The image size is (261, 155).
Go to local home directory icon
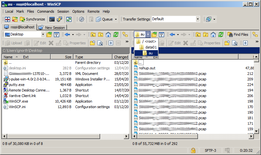coord(108,35)
